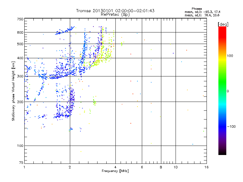This screenshot has height=182, width=243.
Task: Click the plot title 'Tromsø 20130101 02:00:00-02:01:43'
Action: 115,11
